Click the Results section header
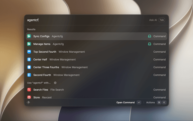Screen dimensions: 193x121 [x=31, y=29]
